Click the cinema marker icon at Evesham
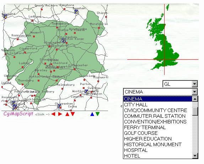Image resolution: width=204 pixels, height=164 pixels. point(76,12)
